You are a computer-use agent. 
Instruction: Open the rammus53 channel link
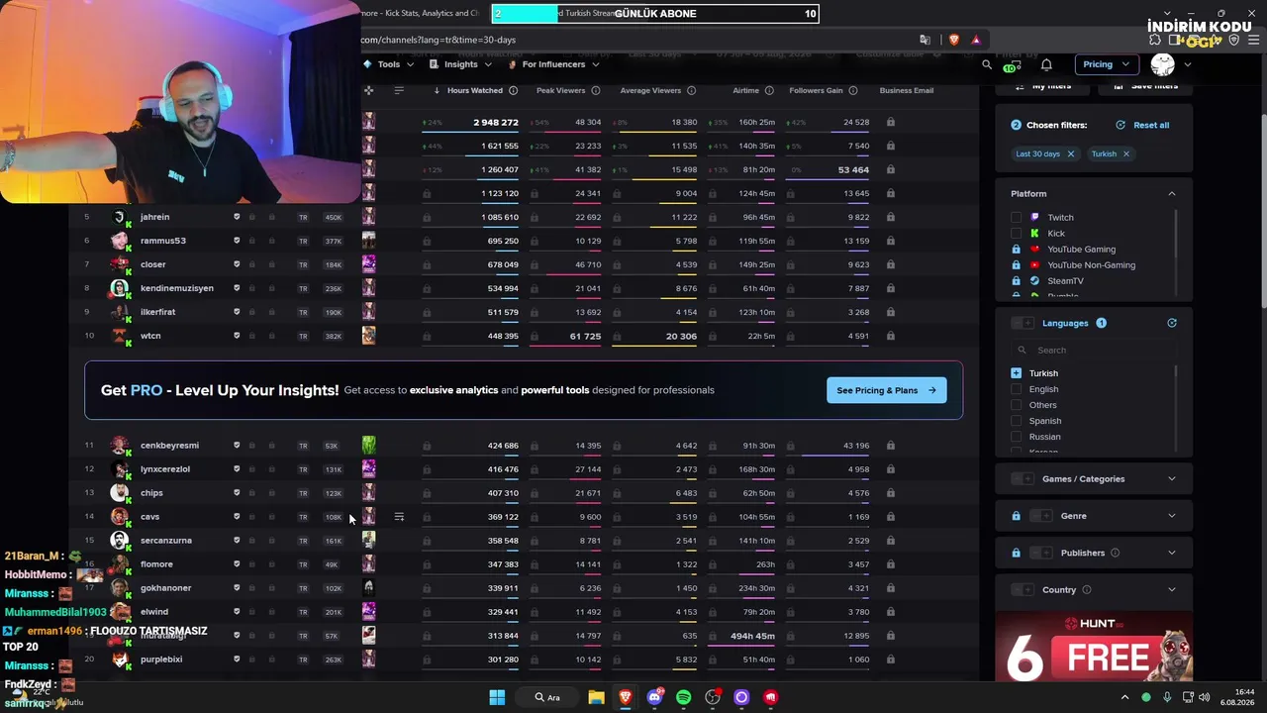coord(163,241)
